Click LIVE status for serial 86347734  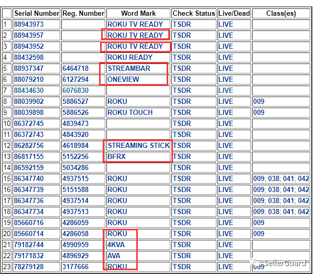click(226, 211)
